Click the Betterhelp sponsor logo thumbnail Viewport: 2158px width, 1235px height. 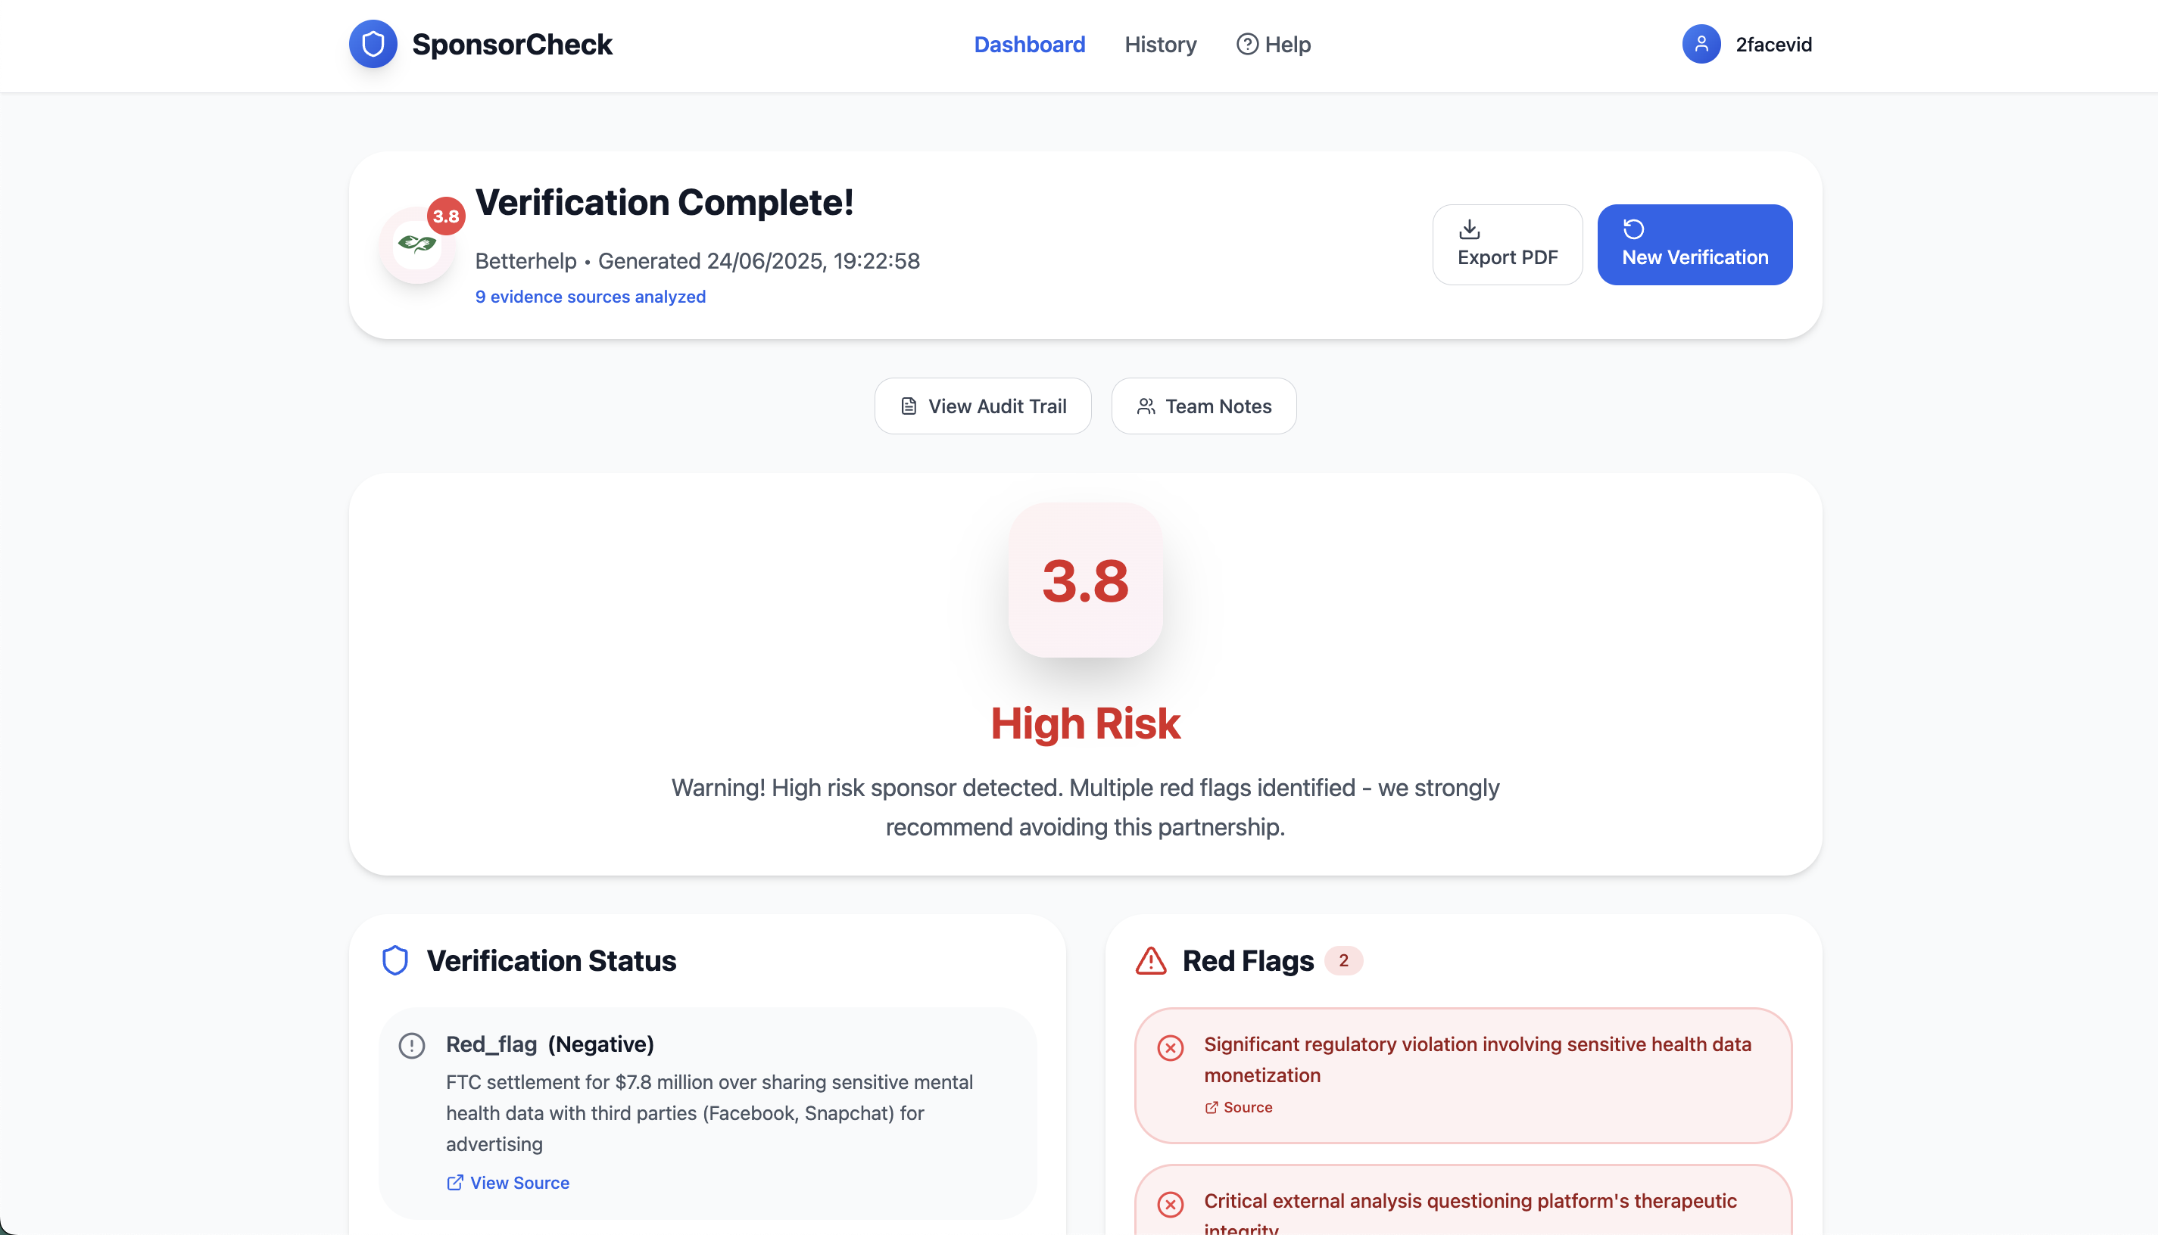416,245
